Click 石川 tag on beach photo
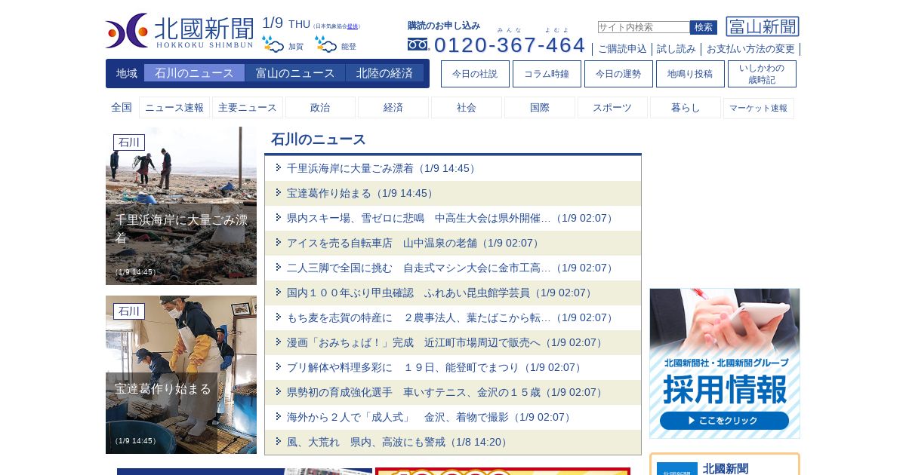Image resolution: width=906 pixels, height=475 pixels. point(129,142)
